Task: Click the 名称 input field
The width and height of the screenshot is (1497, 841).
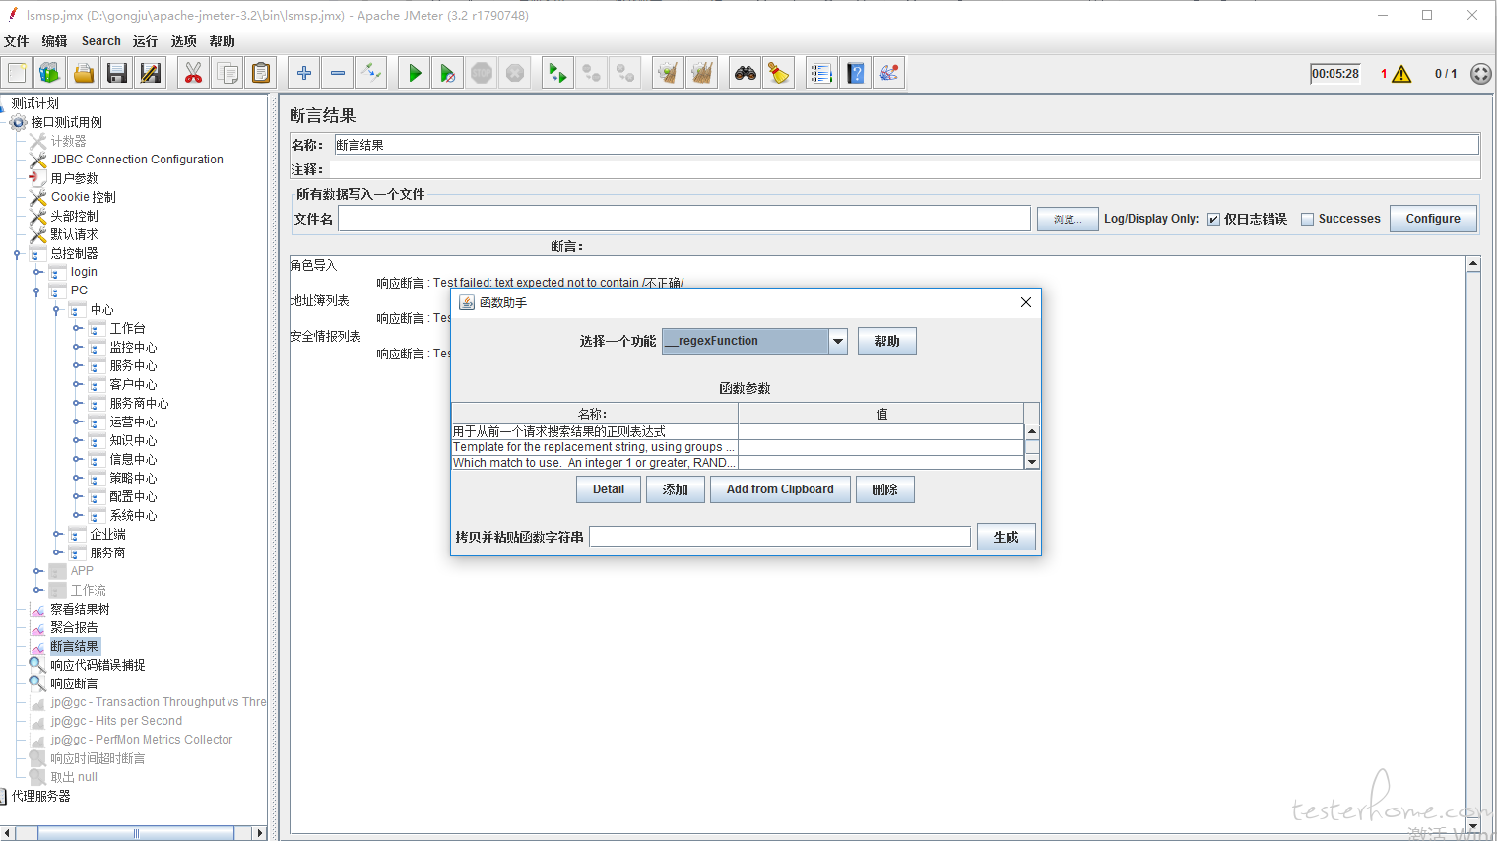Action: [906, 145]
